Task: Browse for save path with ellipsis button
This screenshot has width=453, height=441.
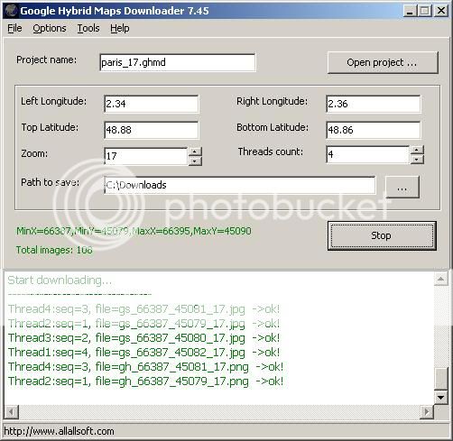Action: point(402,187)
